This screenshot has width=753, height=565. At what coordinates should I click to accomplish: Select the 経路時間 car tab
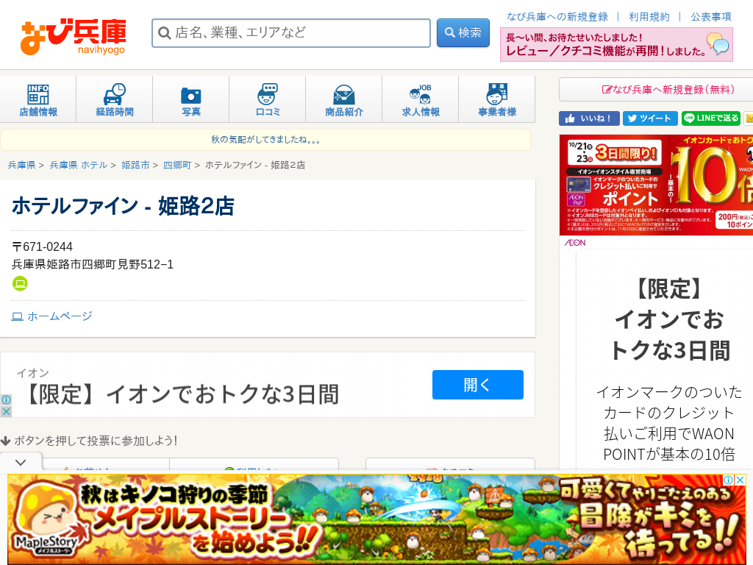tap(114, 99)
